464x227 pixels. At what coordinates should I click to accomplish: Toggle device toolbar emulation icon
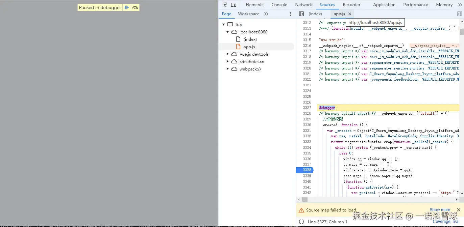(x=234, y=5)
